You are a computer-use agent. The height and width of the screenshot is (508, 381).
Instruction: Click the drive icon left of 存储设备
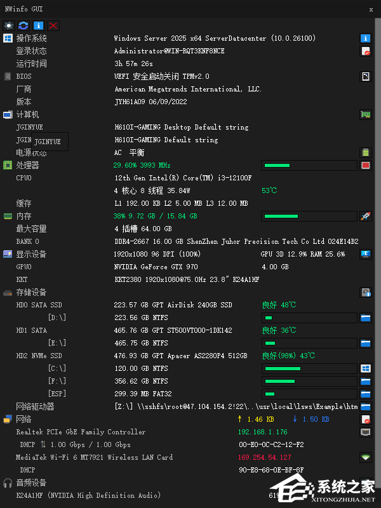tap(8, 293)
